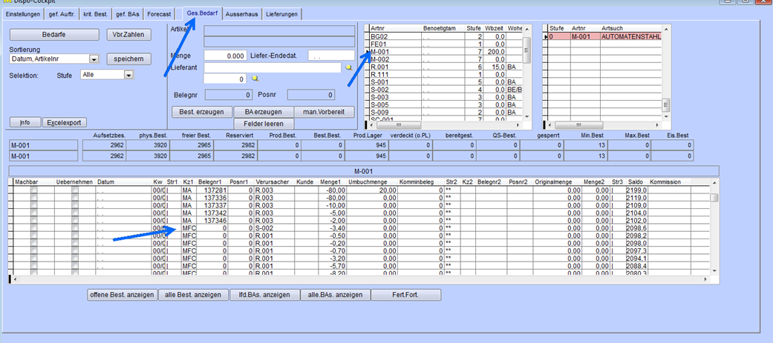The width and height of the screenshot is (773, 343).
Task: Click the magnifier icon next to Lieferant field
Action: pyautogui.click(x=349, y=67)
